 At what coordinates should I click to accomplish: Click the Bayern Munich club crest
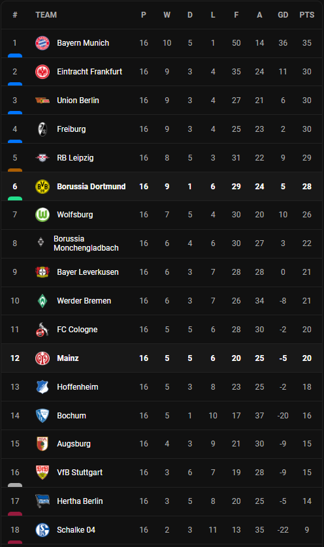[x=42, y=43]
